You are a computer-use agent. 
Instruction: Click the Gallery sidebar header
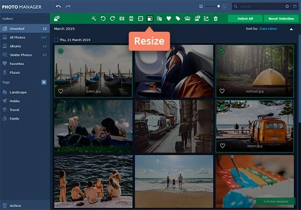[x=8, y=18]
